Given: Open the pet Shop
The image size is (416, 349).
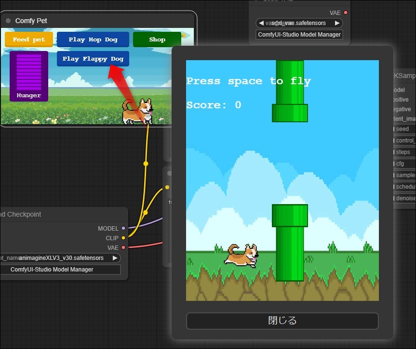Looking at the screenshot, I should 157,39.
